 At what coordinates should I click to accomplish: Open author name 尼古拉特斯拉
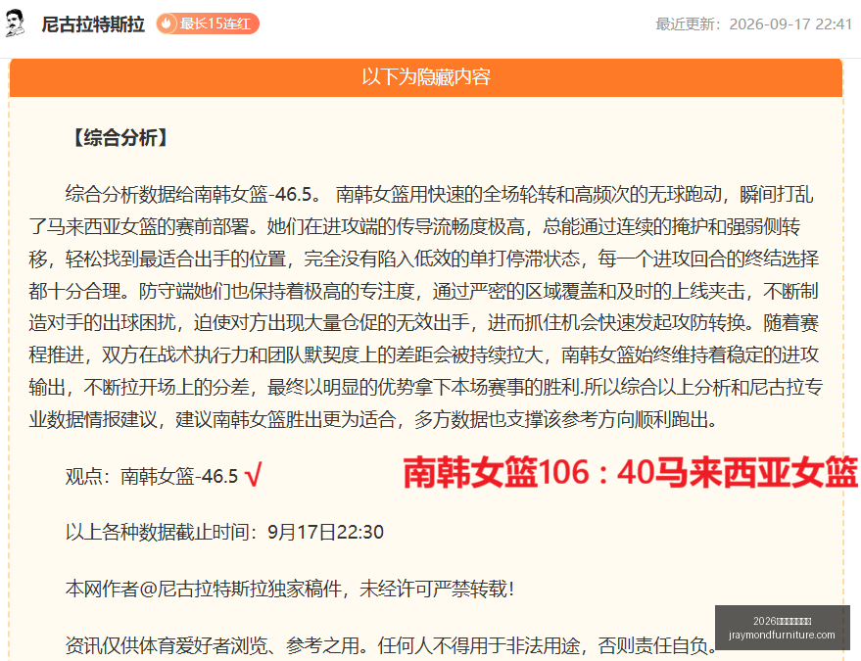point(93,24)
